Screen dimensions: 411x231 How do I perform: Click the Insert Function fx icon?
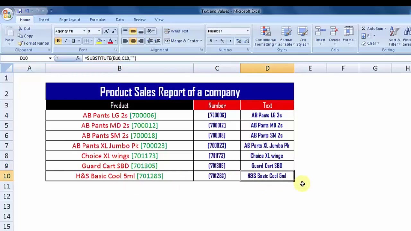coord(78,58)
